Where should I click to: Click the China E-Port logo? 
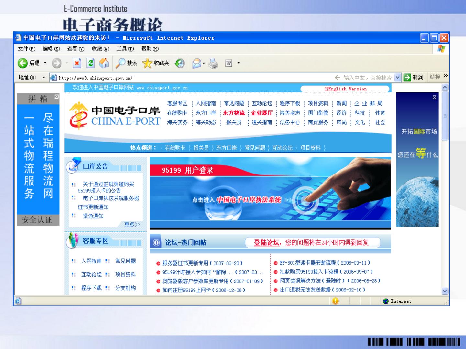(x=115, y=116)
